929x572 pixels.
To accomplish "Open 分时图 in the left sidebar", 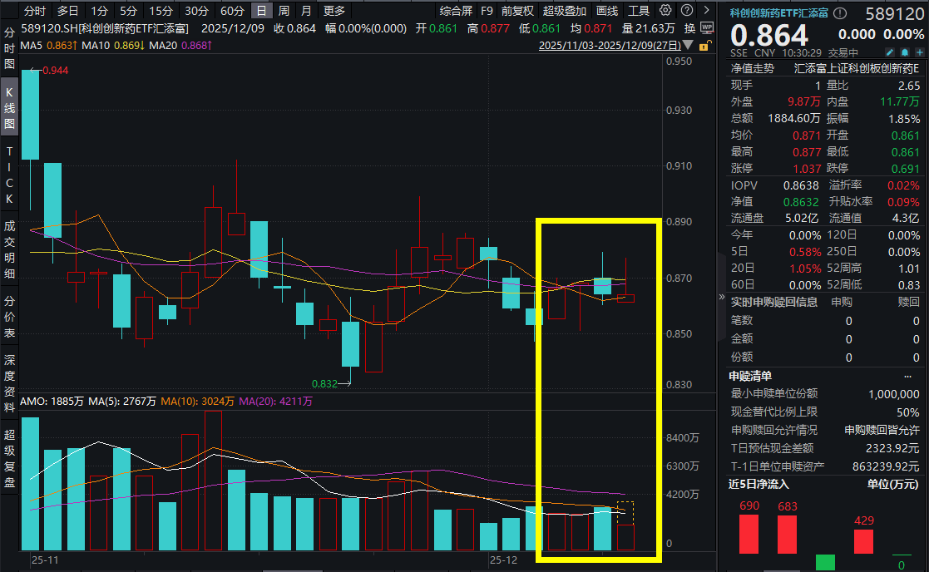I will click(9, 47).
